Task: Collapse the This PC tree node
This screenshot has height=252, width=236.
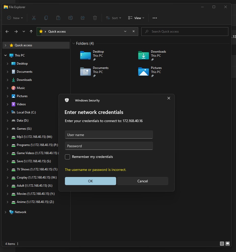Action: pos(5,55)
